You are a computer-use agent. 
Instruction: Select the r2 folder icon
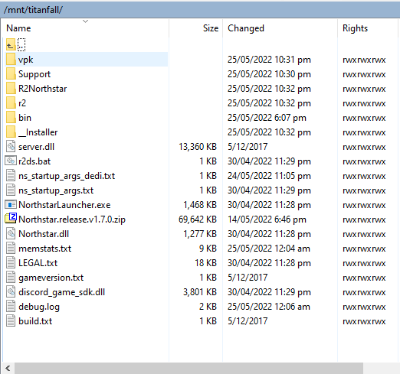pos(11,103)
